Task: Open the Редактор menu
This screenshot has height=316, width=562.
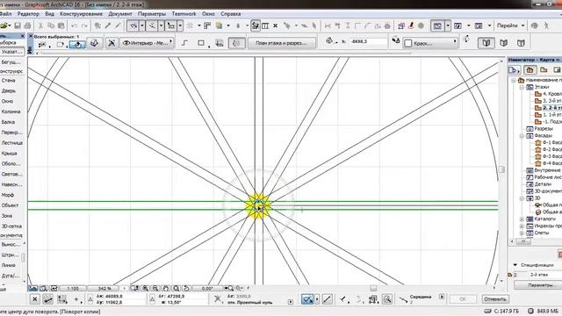Action: 28,14
